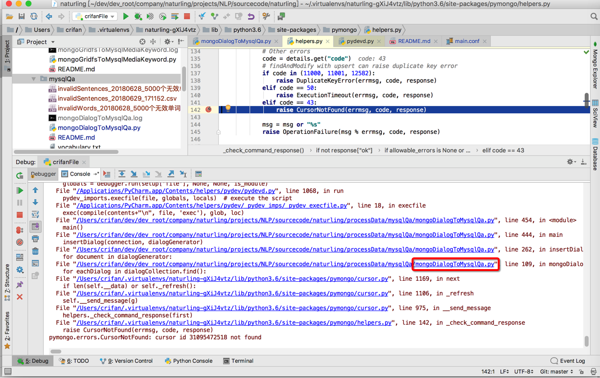Click the Resume Program green icon
This screenshot has width=600, height=378.
20,190
